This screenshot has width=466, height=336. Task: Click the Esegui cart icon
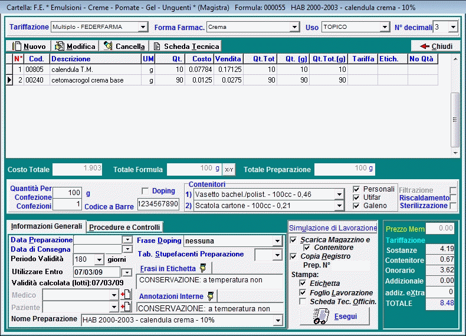tap(321, 317)
